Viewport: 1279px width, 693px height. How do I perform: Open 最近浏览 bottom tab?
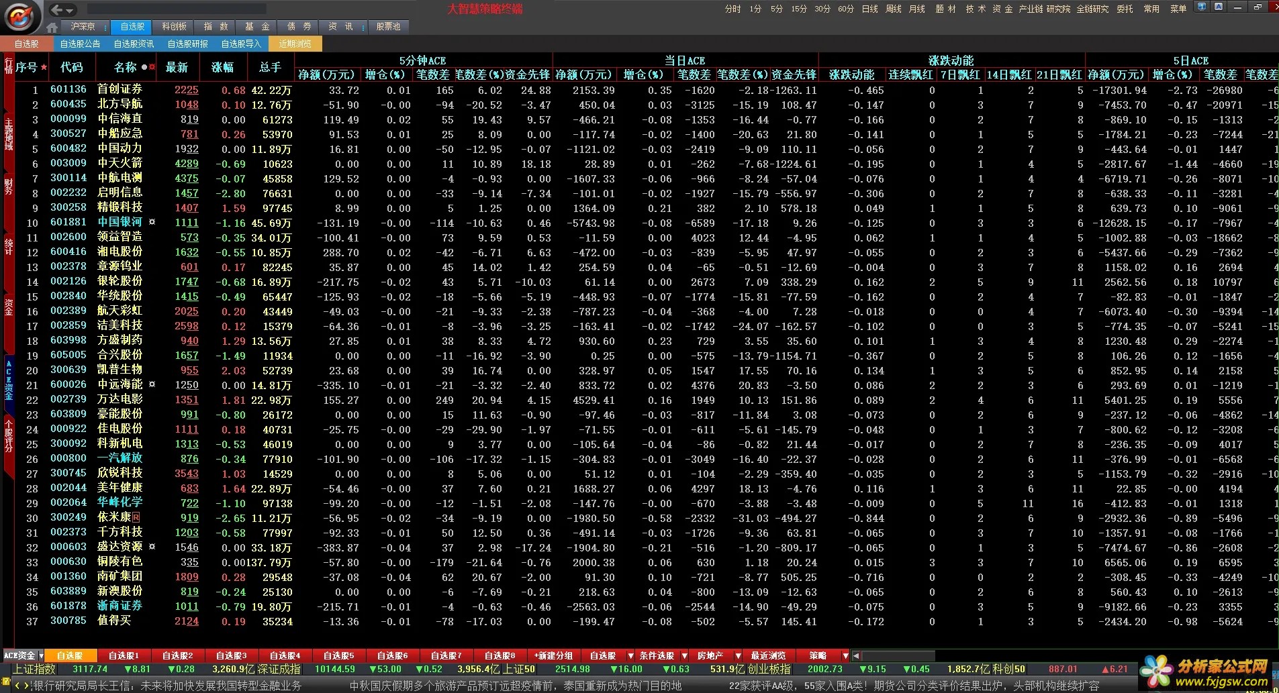pyautogui.click(x=768, y=655)
